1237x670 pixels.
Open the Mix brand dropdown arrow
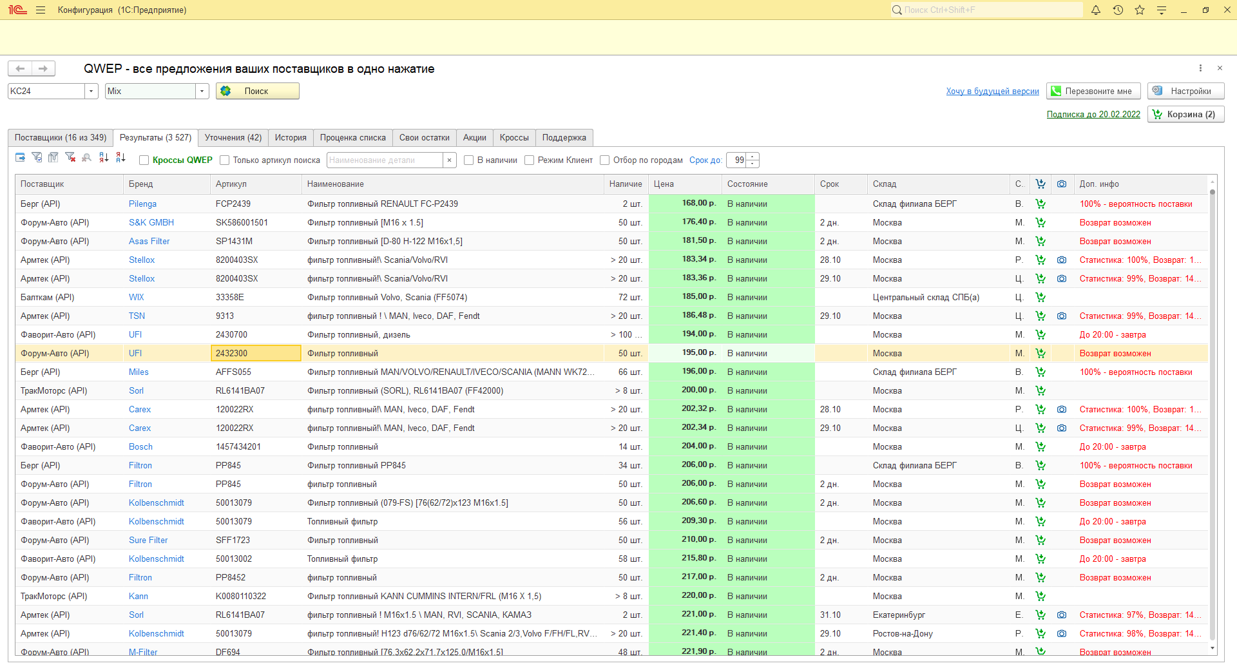coord(202,91)
